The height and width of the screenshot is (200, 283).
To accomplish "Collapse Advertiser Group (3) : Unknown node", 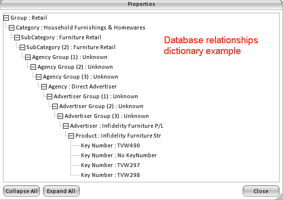I will (x=60, y=116).
